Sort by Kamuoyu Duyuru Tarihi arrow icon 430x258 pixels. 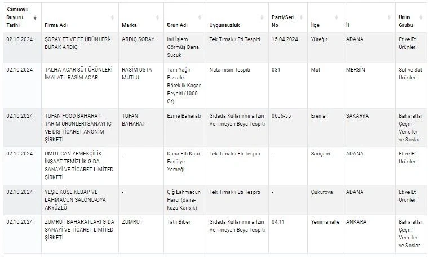tap(35, 18)
